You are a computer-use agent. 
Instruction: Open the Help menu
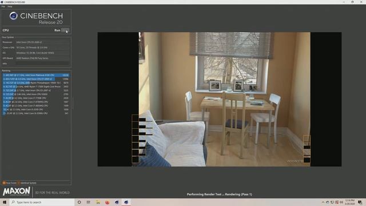10,6
